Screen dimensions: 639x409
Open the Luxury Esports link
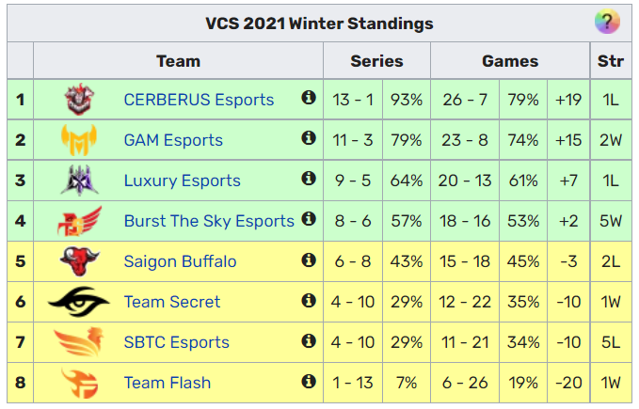coord(183,181)
